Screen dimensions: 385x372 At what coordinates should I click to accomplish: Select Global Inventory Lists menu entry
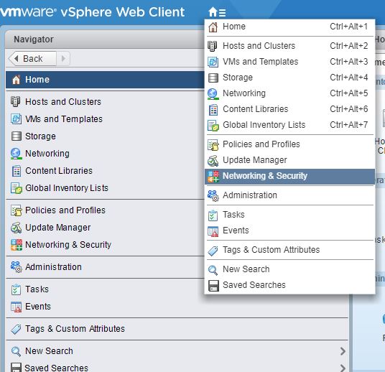click(289, 125)
